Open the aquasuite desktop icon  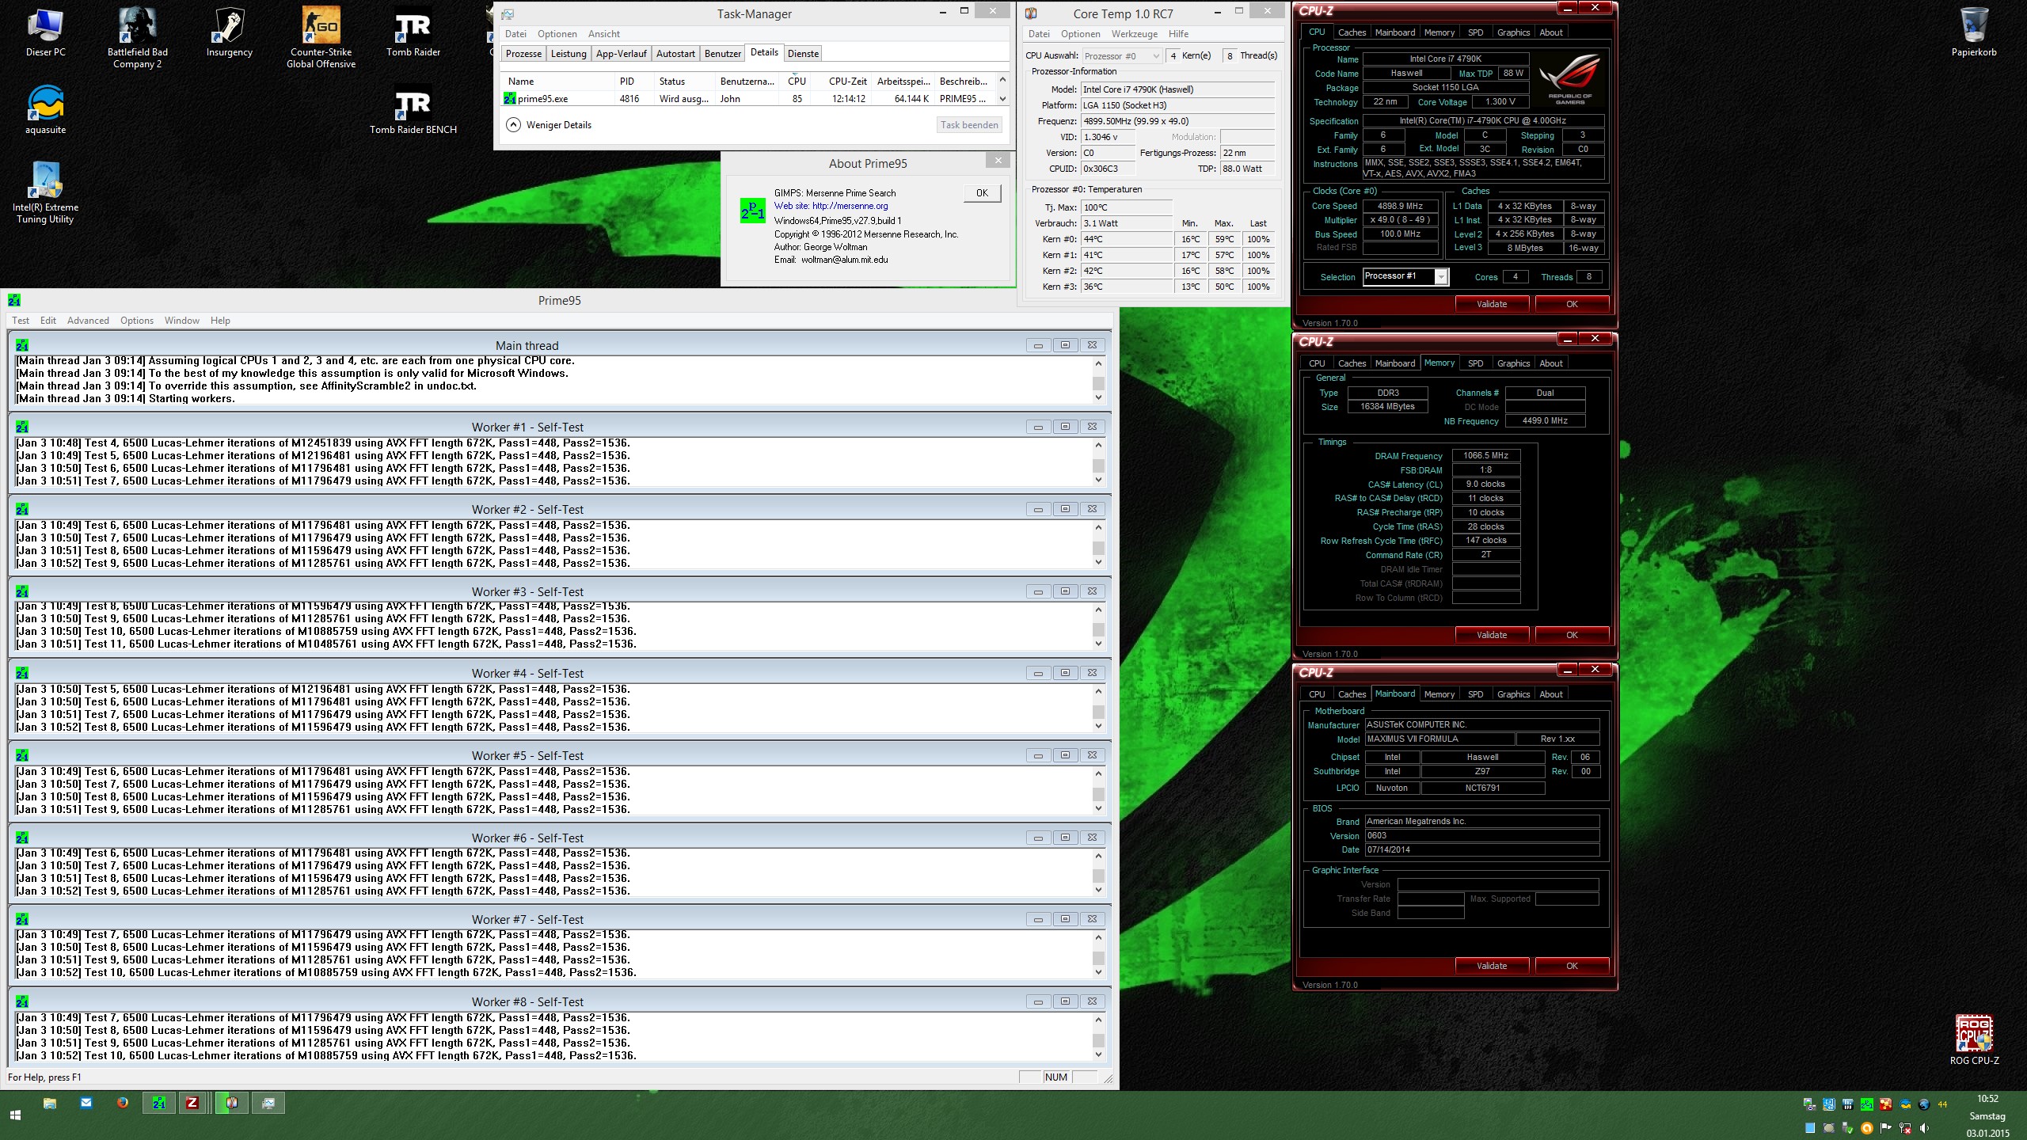pyautogui.click(x=45, y=104)
